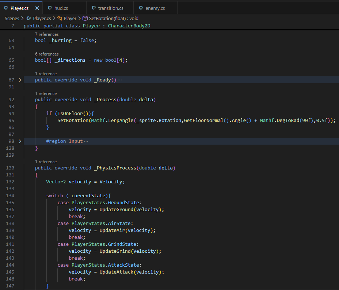The width and height of the screenshot is (339, 290).
Task: Click the _Process method name
Action: point(105,100)
